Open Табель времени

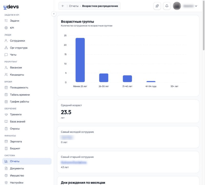pos(27,95)
